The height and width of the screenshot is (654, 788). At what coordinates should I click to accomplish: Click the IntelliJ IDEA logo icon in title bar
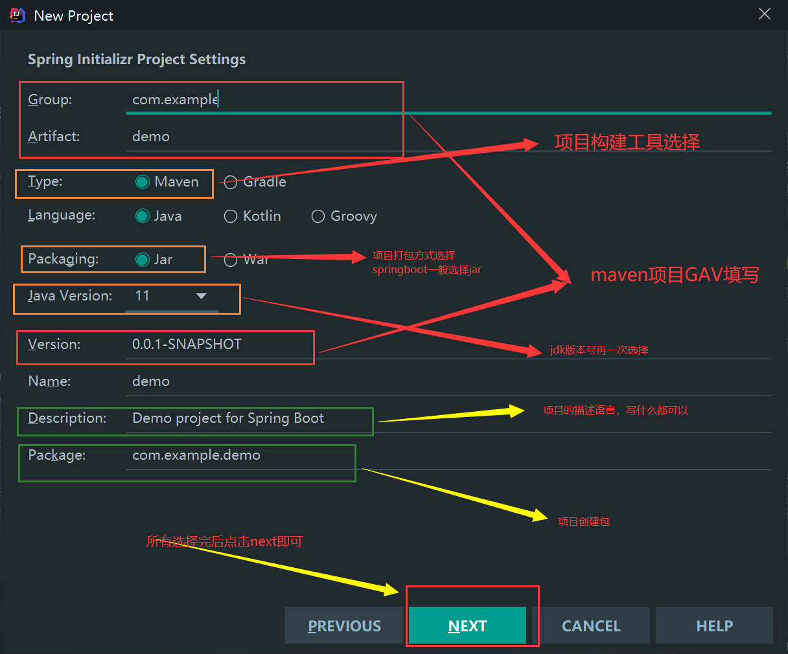[17, 15]
